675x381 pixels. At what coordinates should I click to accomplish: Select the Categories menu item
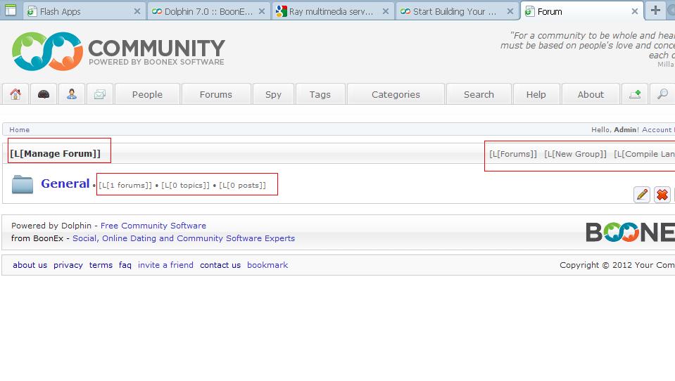click(x=396, y=94)
